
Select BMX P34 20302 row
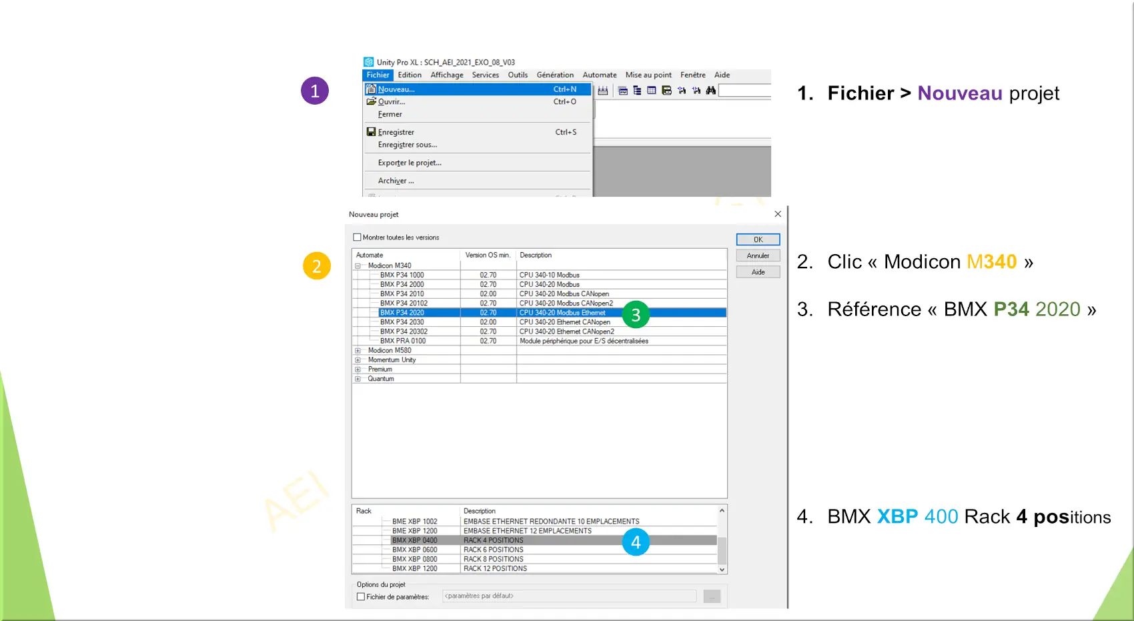click(x=540, y=332)
